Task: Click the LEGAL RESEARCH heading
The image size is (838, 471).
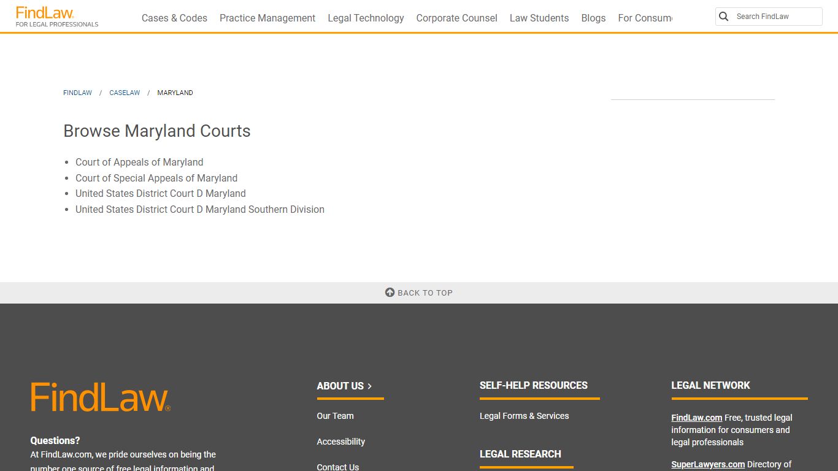Action: [x=520, y=454]
